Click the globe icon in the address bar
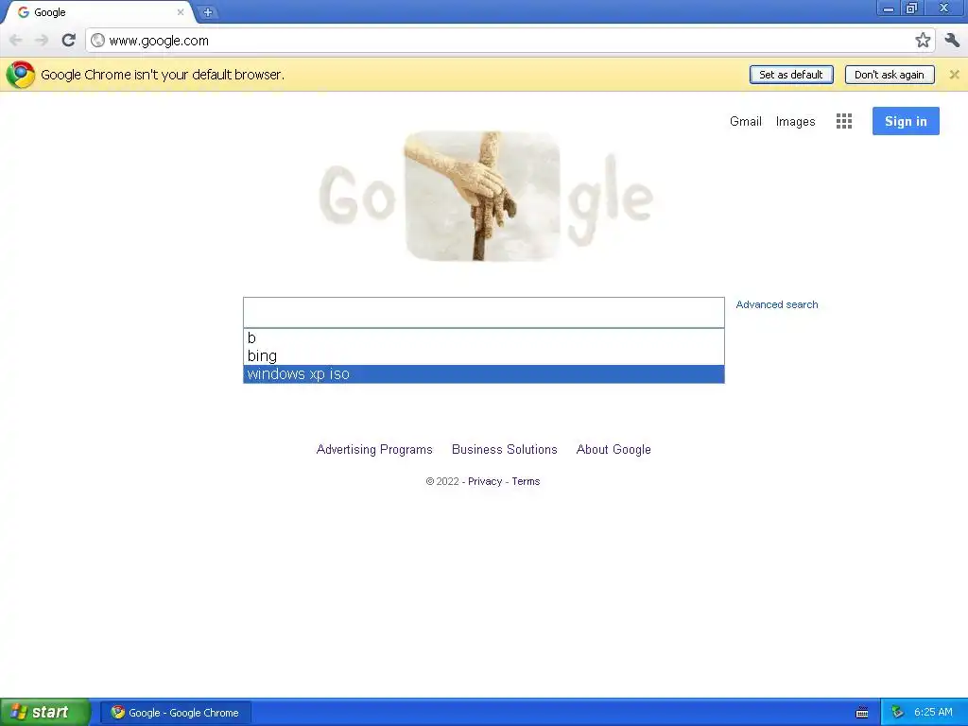This screenshot has width=968, height=726. [97, 40]
